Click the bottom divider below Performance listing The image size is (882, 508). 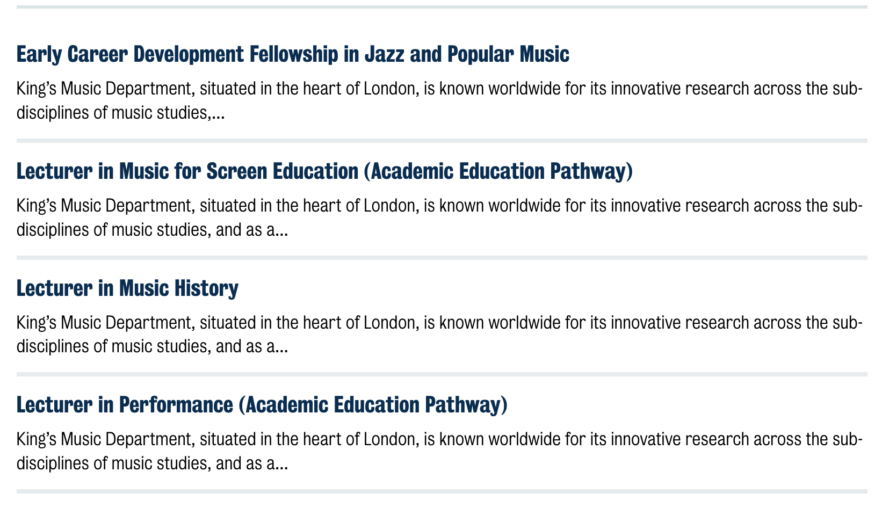tap(442, 491)
